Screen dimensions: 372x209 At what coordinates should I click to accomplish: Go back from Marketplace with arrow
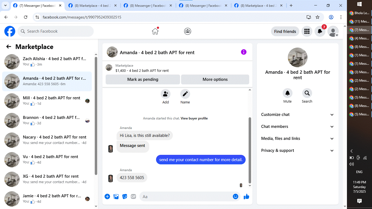pyautogui.click(x=9, y=47)
